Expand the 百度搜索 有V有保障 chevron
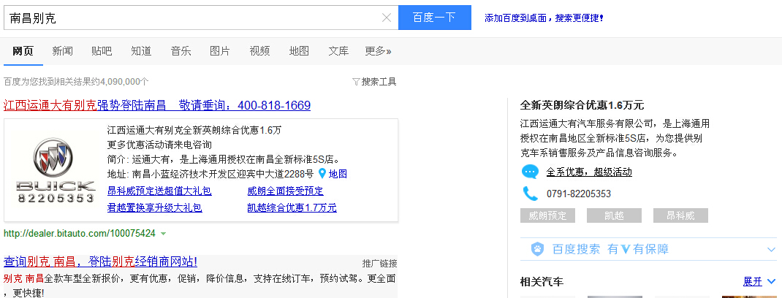Screen dimensions: 782x298 [771, 249]
